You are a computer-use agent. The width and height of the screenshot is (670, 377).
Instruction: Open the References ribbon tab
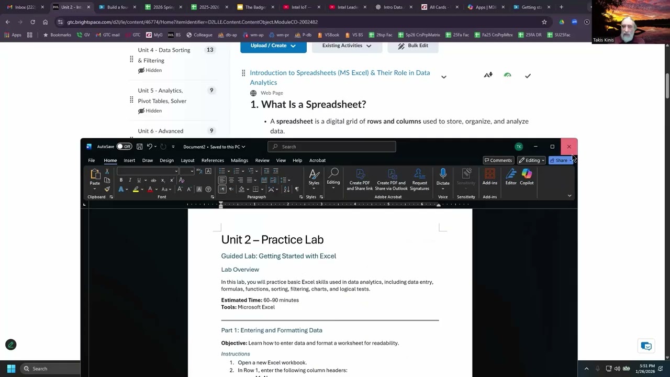[213, 160]
